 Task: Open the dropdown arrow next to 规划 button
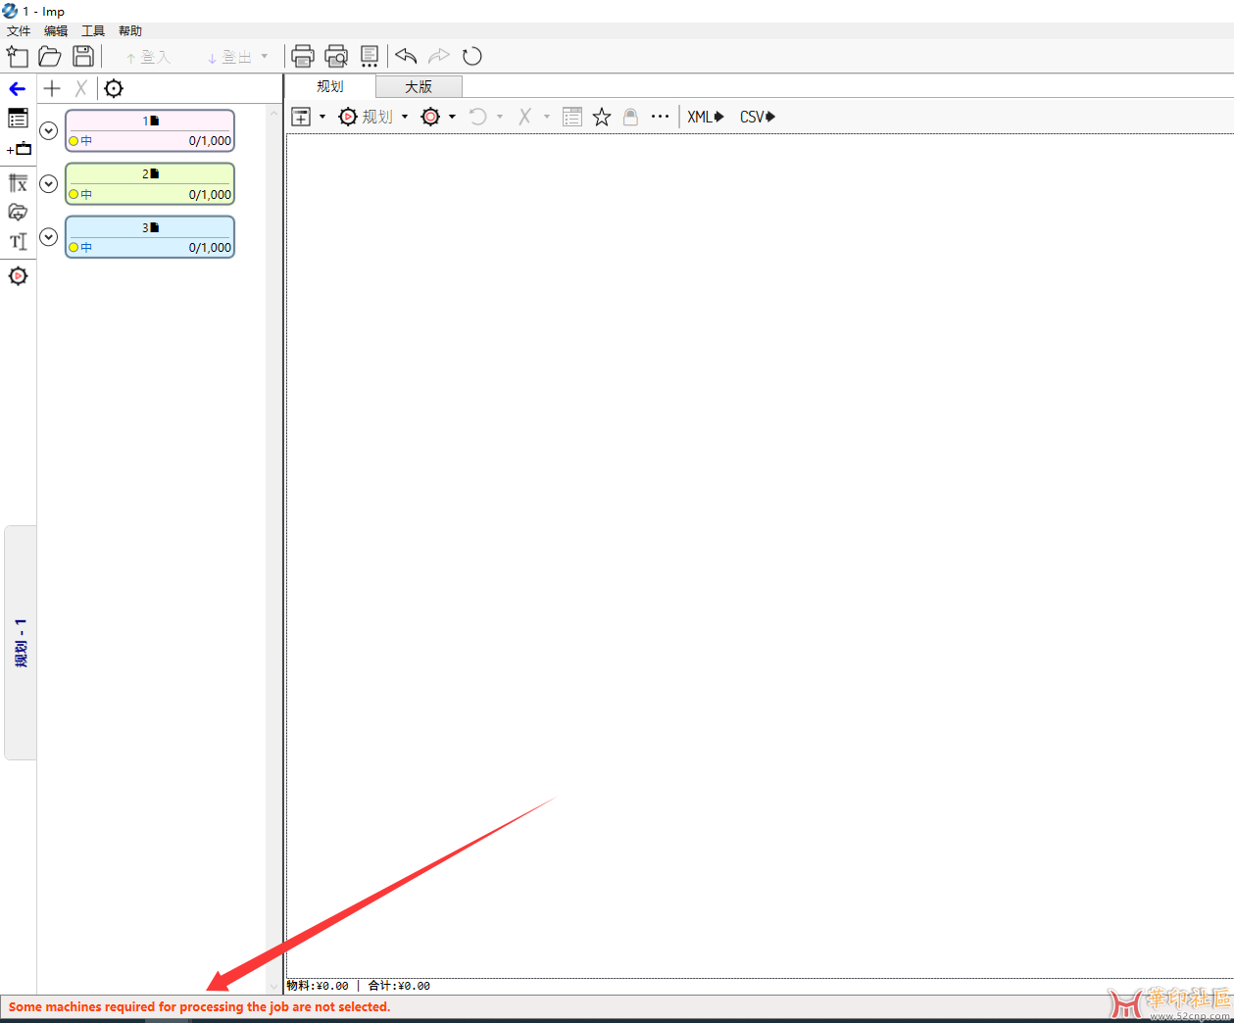click(405, 118)
